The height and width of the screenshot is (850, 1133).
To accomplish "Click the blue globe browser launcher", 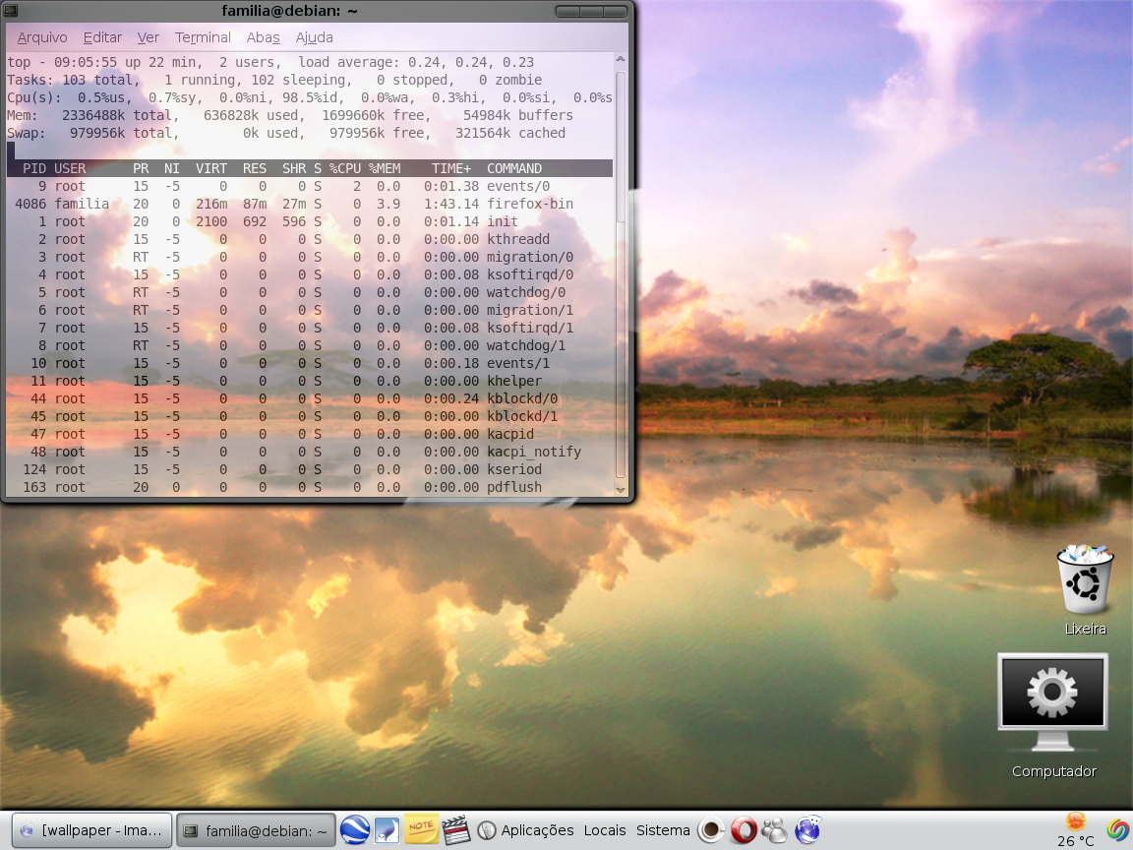I will tap(807, 829).
